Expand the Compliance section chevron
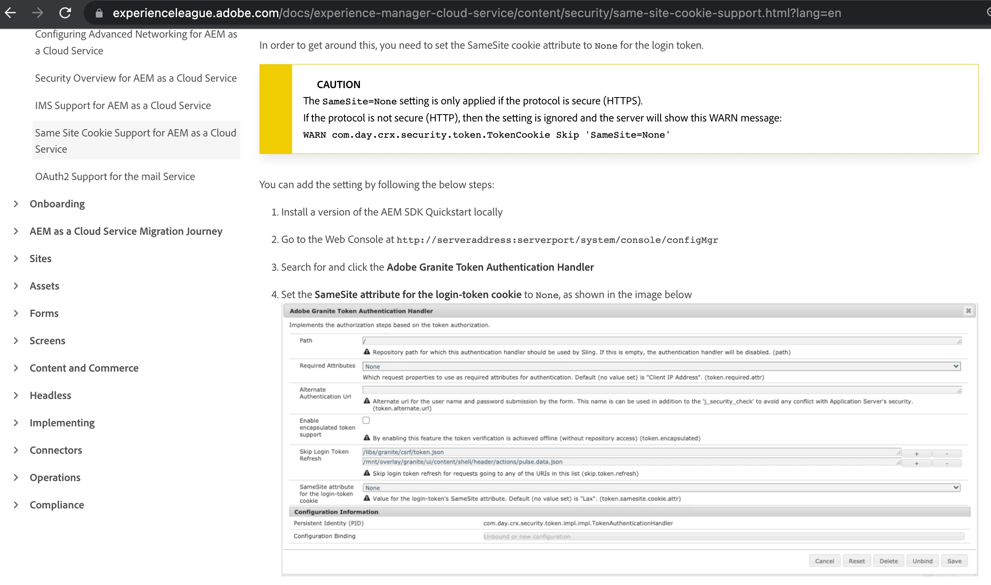Screen dimensions: 991x585 coord(16,505)
